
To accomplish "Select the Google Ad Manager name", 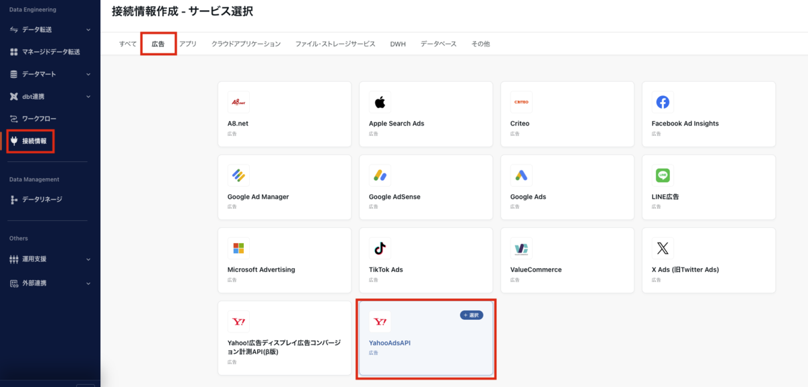I will 259,197.
